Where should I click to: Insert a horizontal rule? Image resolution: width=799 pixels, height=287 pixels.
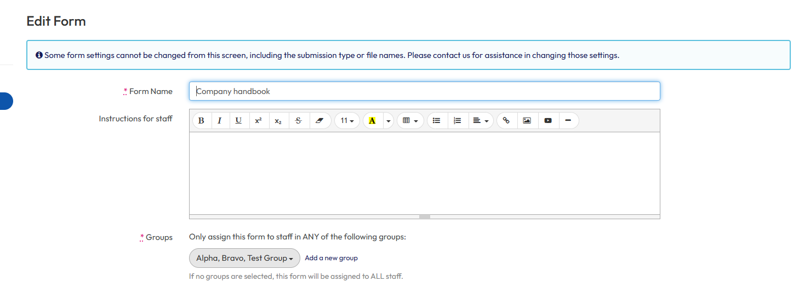point(568,121)
